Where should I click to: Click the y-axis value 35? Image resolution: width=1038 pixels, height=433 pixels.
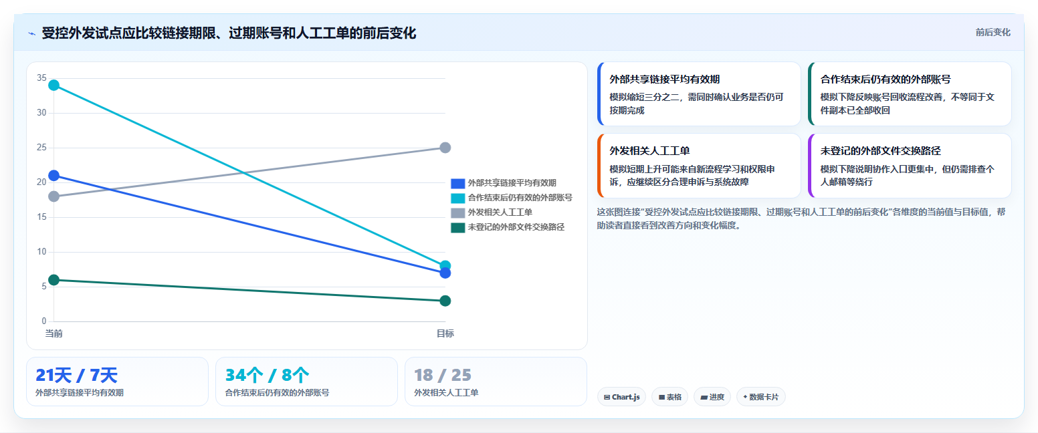coord(41,78)
